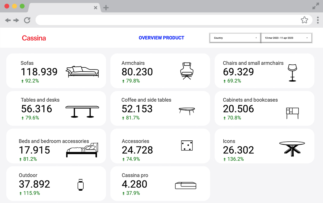
Task: Click the Sofas label
Action: [27, 63]
